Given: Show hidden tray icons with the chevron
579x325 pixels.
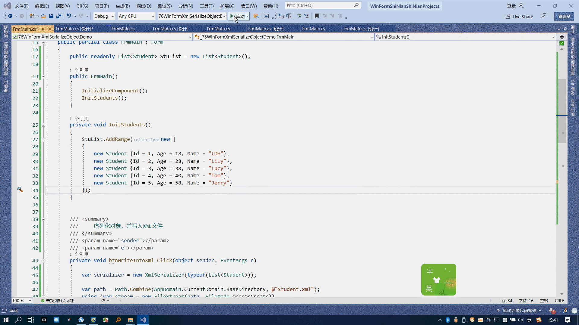Looking at the screenshot, I should pyautogui.click(x=439, y=320).
